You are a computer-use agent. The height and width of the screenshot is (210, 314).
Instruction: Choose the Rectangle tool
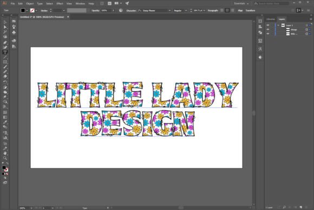[5, 62]
